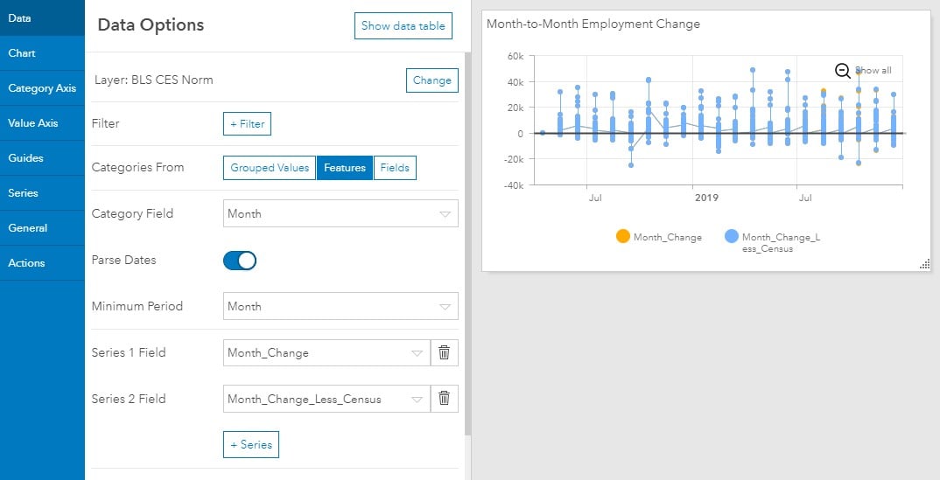Viewport: 940px width, 480px height.
Task: Click the Show data table button
Action: pos(403,25)
